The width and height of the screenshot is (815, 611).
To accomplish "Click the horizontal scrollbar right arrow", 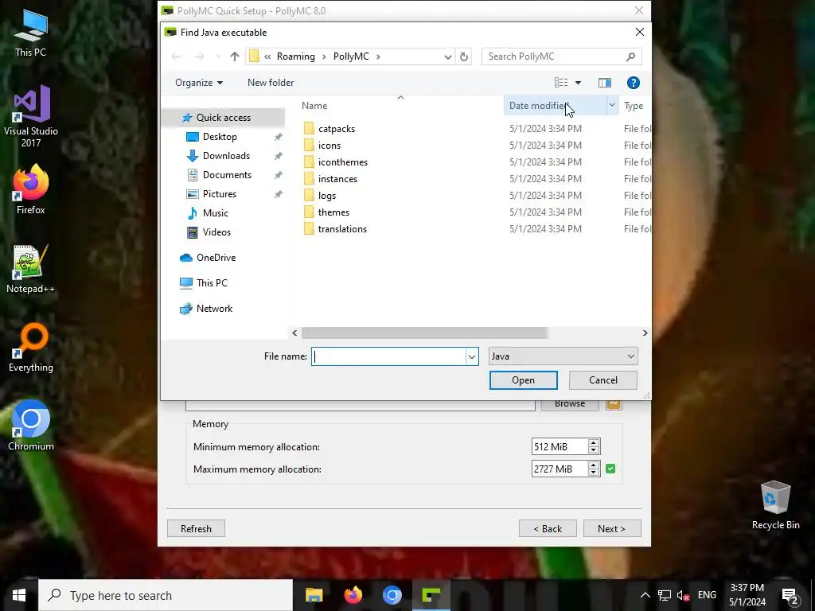I will [x=645, y=333].
